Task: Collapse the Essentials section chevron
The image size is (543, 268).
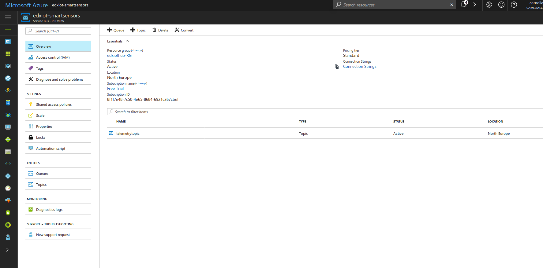Action: pos(127,41)
